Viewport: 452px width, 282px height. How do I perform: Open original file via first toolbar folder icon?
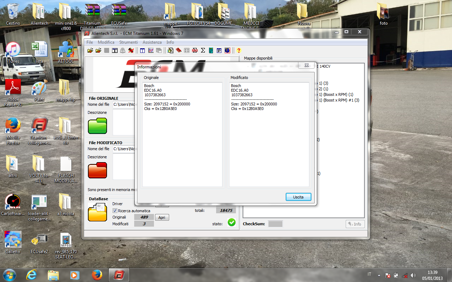(x=90, y=50)
